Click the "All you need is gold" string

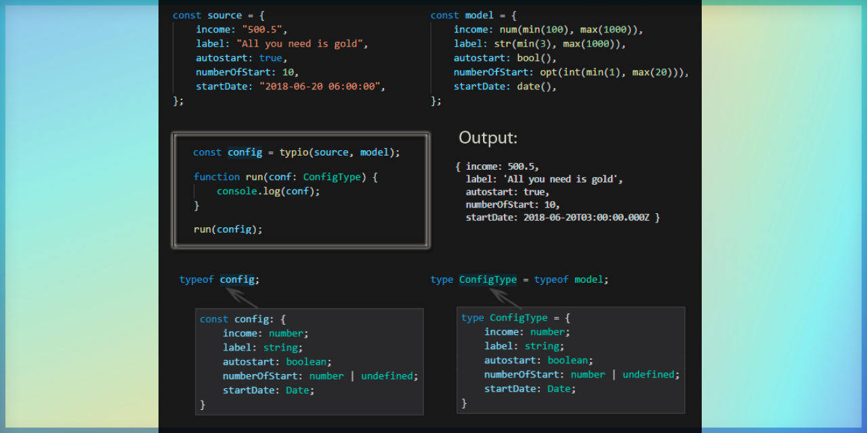[x=301, y=44]
